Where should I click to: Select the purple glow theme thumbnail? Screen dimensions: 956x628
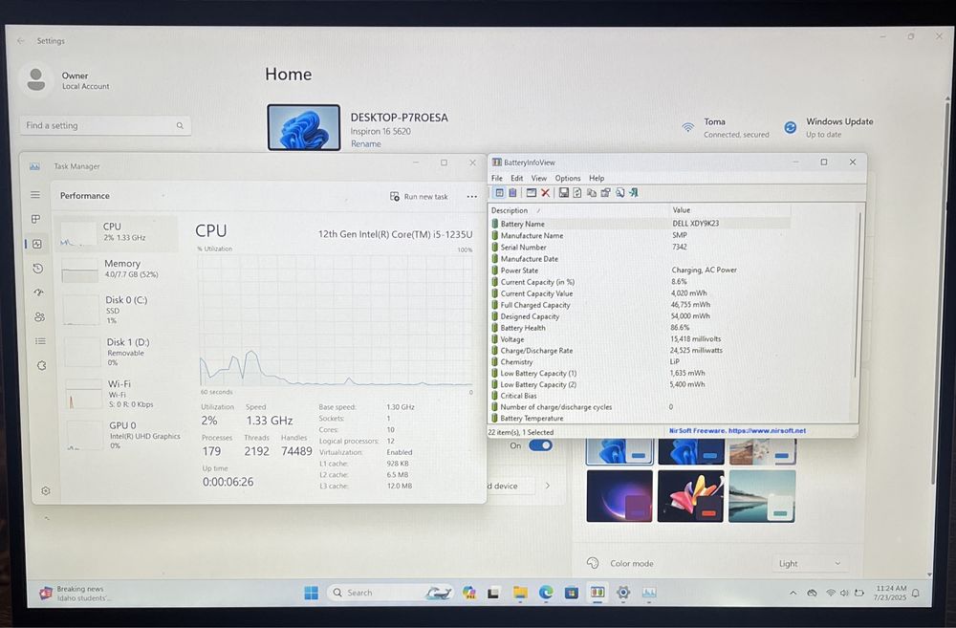pyautogui.click(x=619, y=496)
